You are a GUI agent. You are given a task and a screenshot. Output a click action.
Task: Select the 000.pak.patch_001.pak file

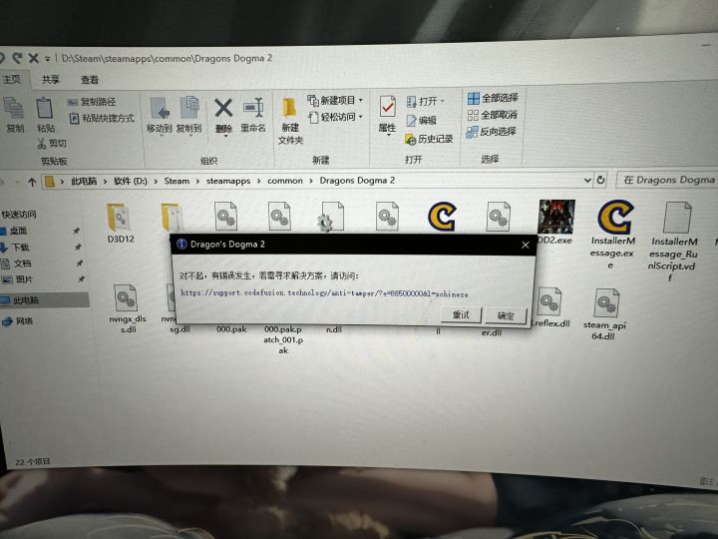(x=283, y=339)
